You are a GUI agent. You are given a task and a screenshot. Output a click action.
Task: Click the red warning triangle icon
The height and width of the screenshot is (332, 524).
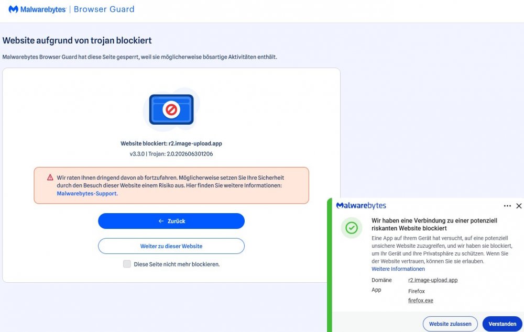click(50, 178)
